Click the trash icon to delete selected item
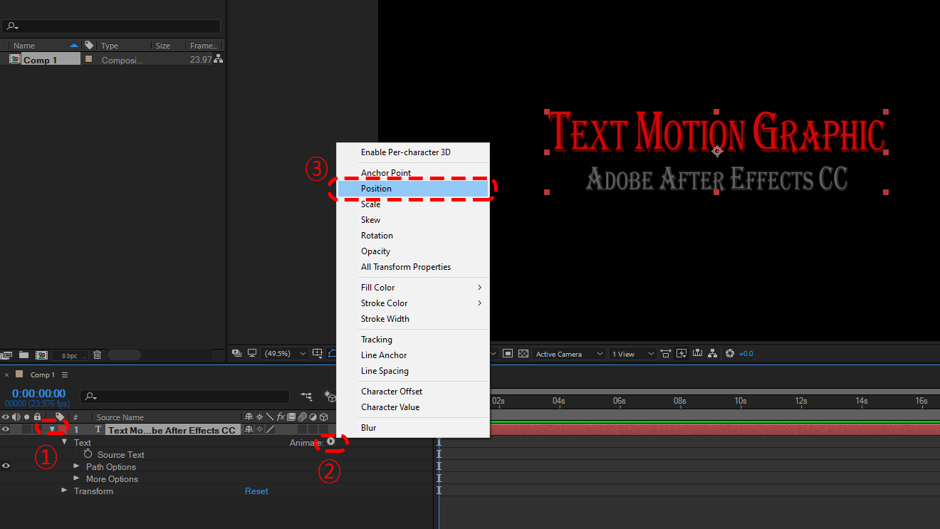This screenshot has width=940, height=529. pos(98,355)
